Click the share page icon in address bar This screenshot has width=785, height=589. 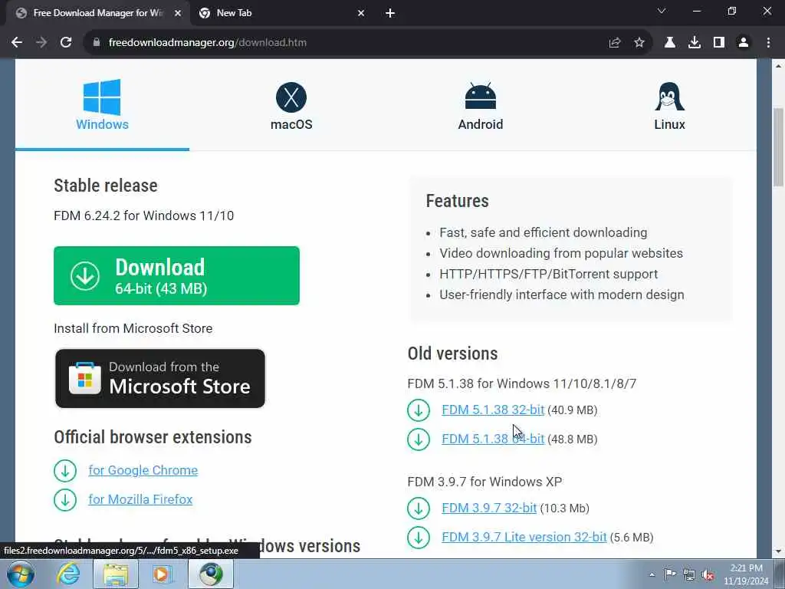(615, 43)
